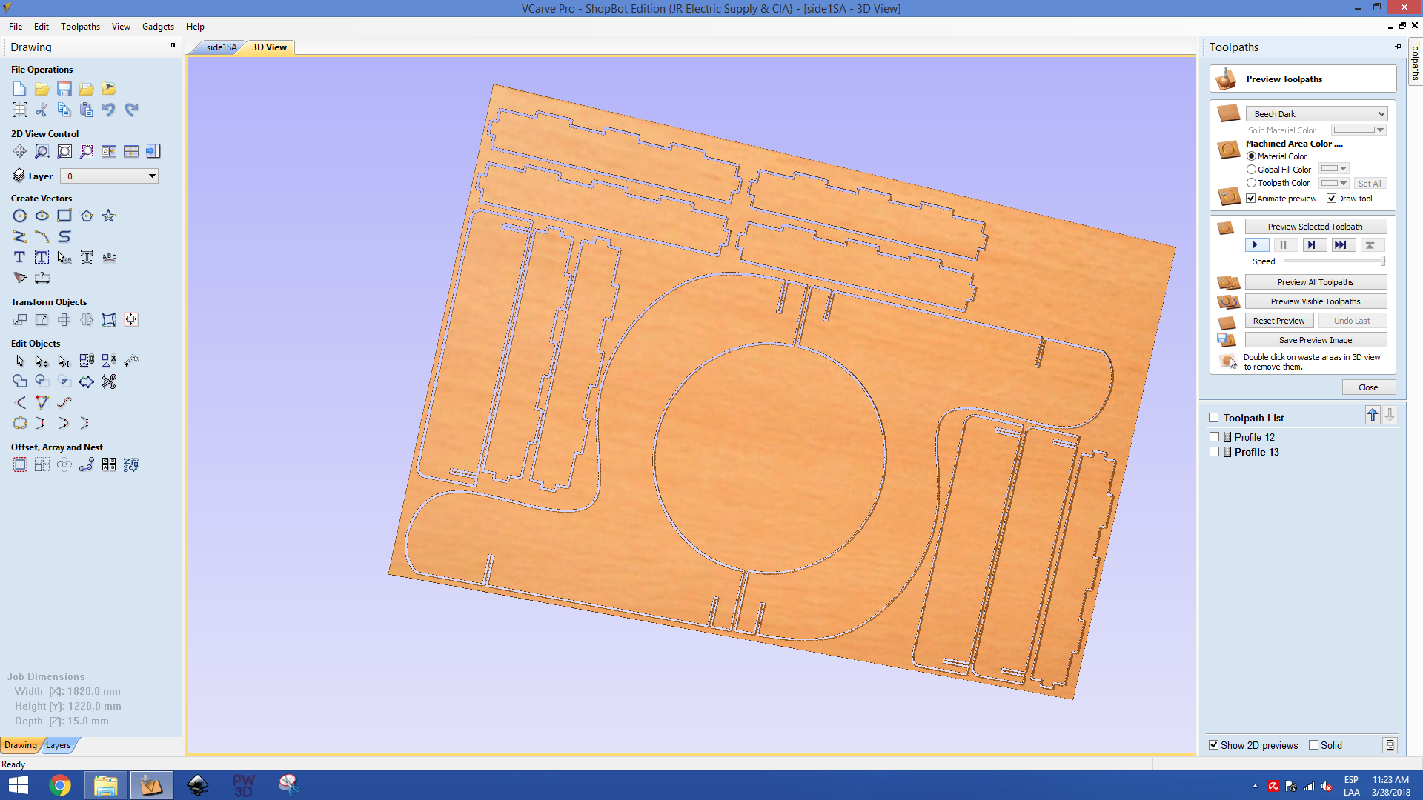This screenshot has height=800, width=1423.
Task: Select the Draw Rectangle tool
Action: 64,216
